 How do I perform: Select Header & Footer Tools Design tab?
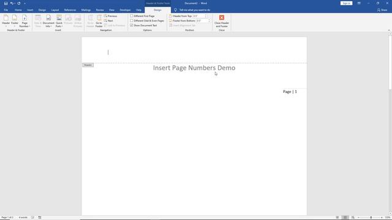click(157, 10)
